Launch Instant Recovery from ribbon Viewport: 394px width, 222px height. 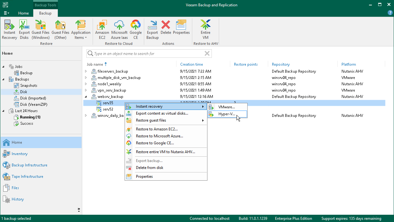point(9,29)
